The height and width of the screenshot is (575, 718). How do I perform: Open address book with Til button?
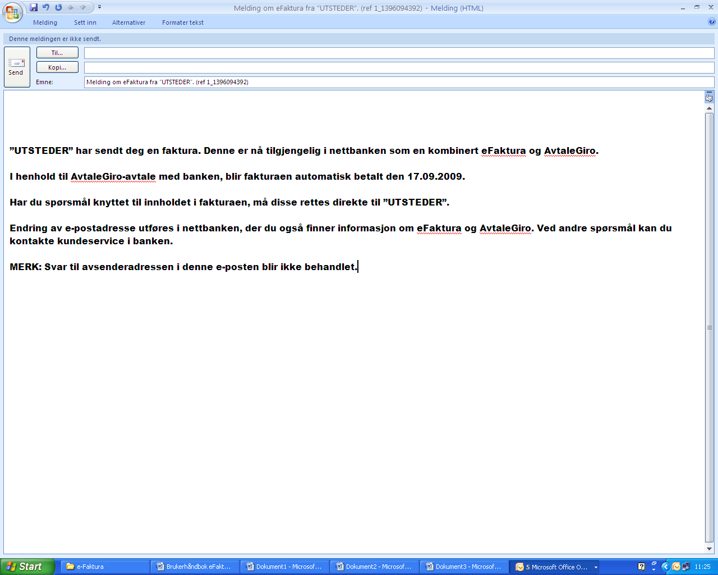57,53
